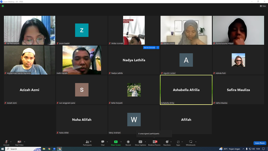Select the Nuha Alifah participant tile
The height and width of the screenshot is (151, 268).
[82, 120]
